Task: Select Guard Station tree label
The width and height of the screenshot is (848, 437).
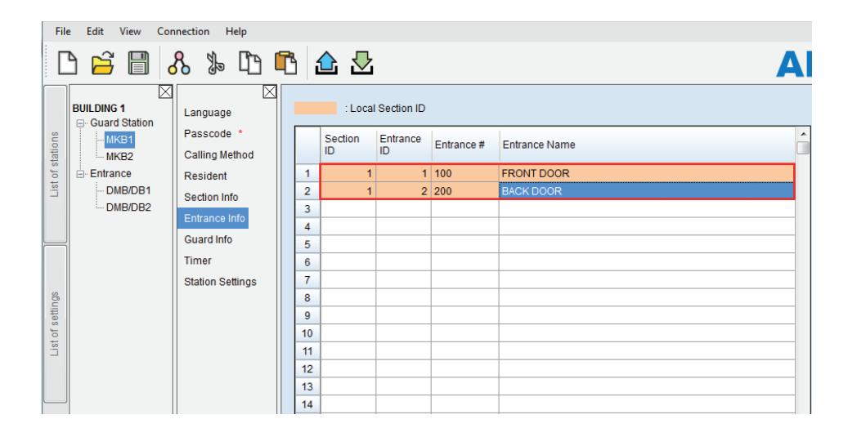Action: pos(122,123)
